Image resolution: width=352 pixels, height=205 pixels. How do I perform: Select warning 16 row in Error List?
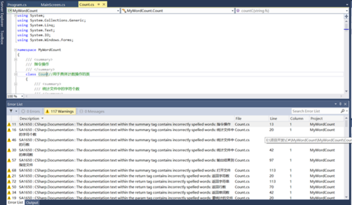tap(176, 132)
